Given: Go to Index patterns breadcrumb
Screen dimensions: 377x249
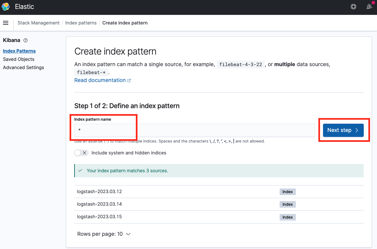Looking at the screenshot, I should [x=81, y=23].
